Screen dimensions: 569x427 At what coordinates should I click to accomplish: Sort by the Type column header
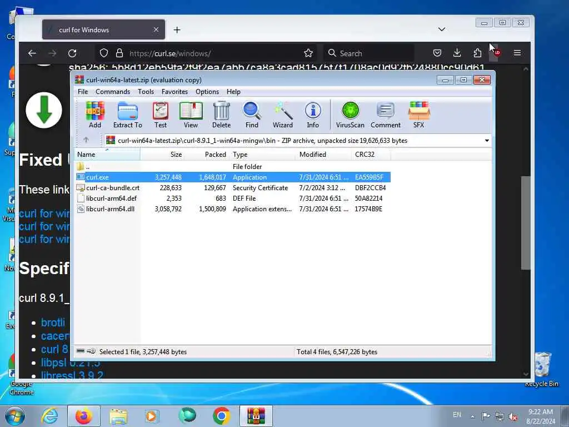pyautogui.click(x=263, y=155)
